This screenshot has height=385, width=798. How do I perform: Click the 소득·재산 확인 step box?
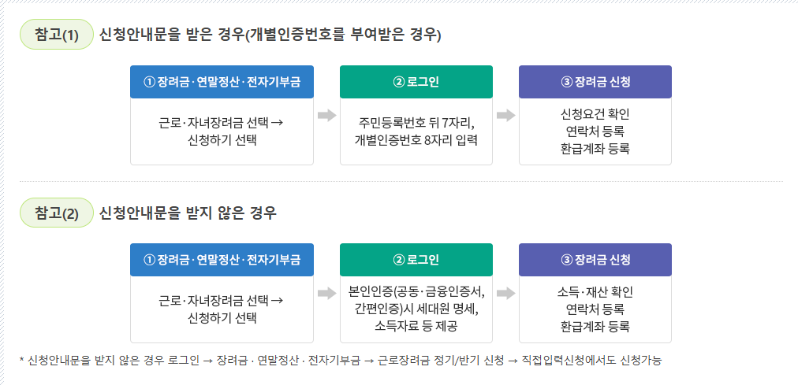tap(595, 309)
